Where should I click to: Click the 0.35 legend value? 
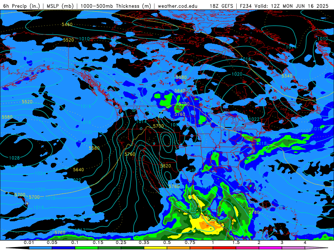(144, 242)
